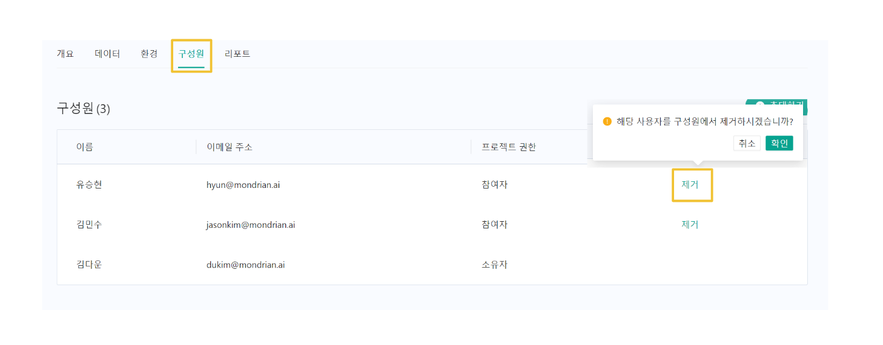The height and width of the screenshot is (345, 883).
Task: Click the dukim@mondrian.ai email cell
Action: [245, 265]
